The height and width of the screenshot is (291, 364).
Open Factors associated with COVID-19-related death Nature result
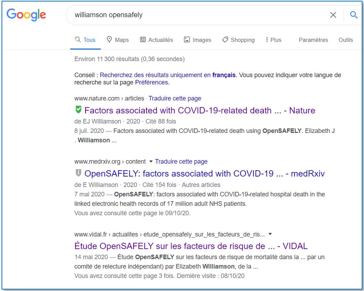pyautogui.click(x=200, y=110)
